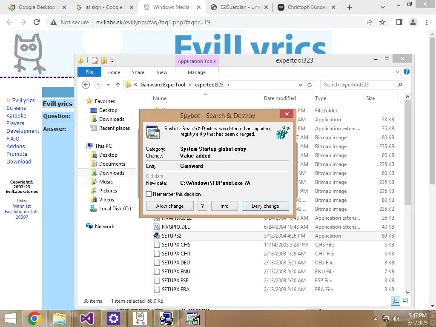The width and height of the screenshot is (436, 327).
Task: Switch to the Share ribbon tab
Action: tap(138, 72)
